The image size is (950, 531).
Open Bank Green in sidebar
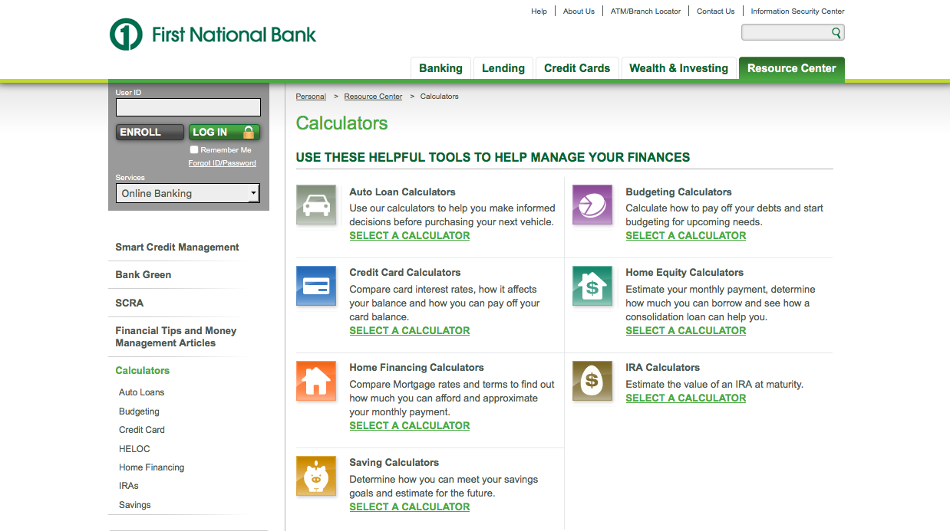click(143, 275)
